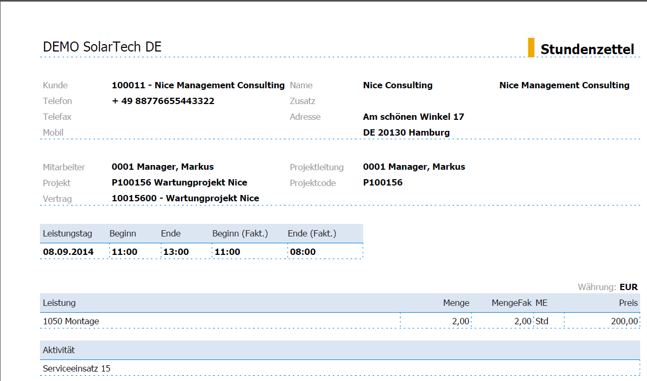
Task: Click the 'Stundenzettel' report title
Action: (x=588, y=49)
